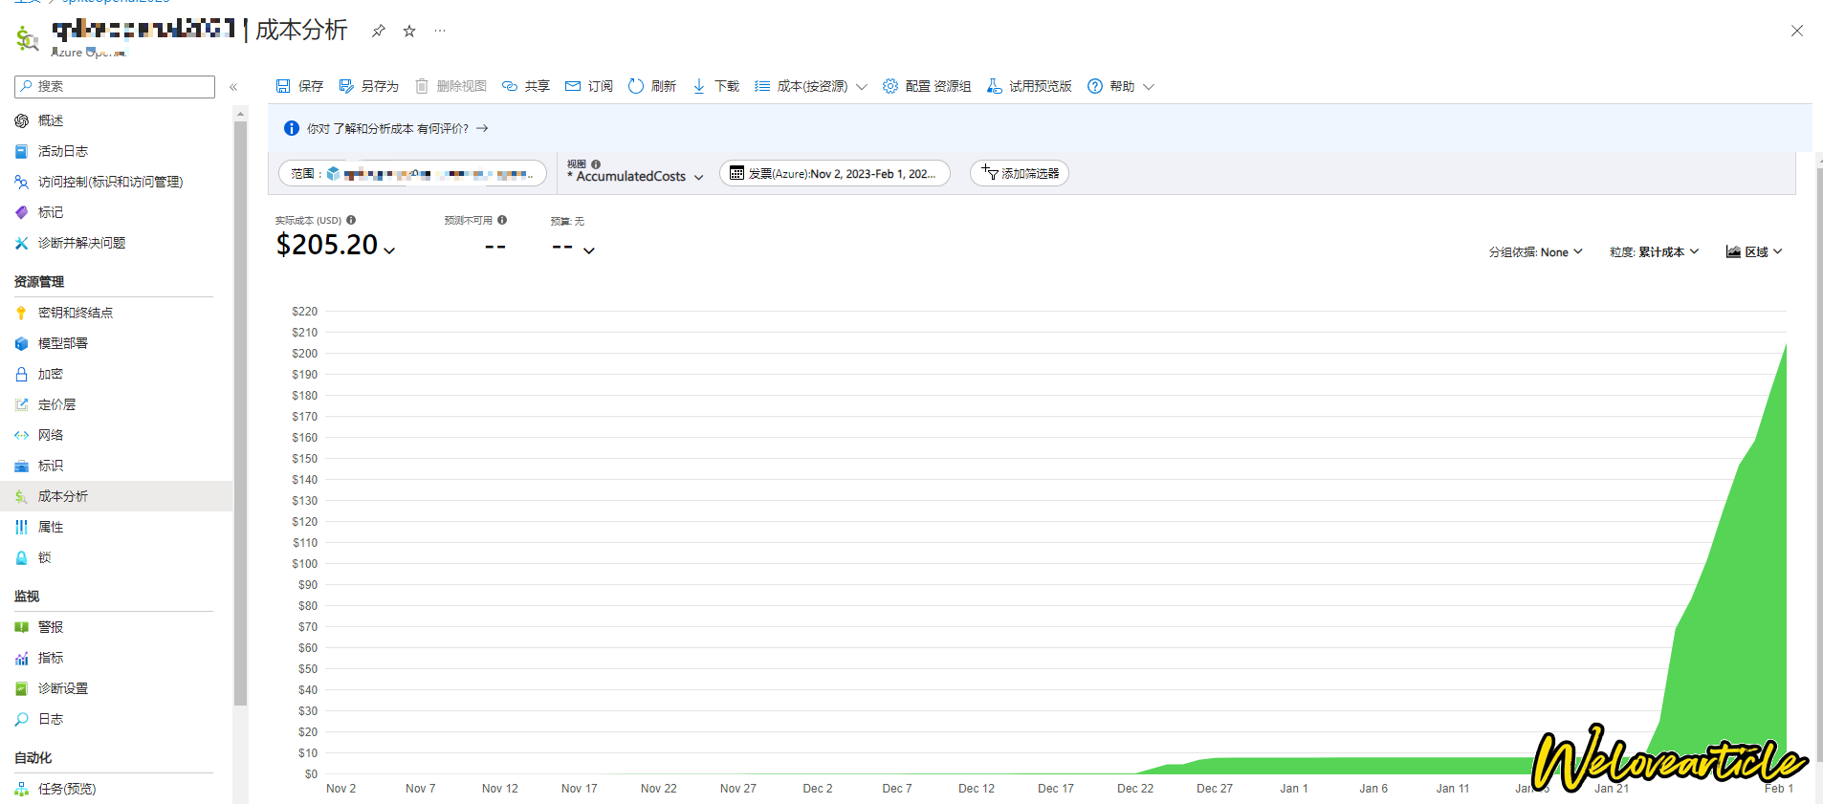
Task: Open the 区域 chart type dropdown
Action: click(1754, 252)
